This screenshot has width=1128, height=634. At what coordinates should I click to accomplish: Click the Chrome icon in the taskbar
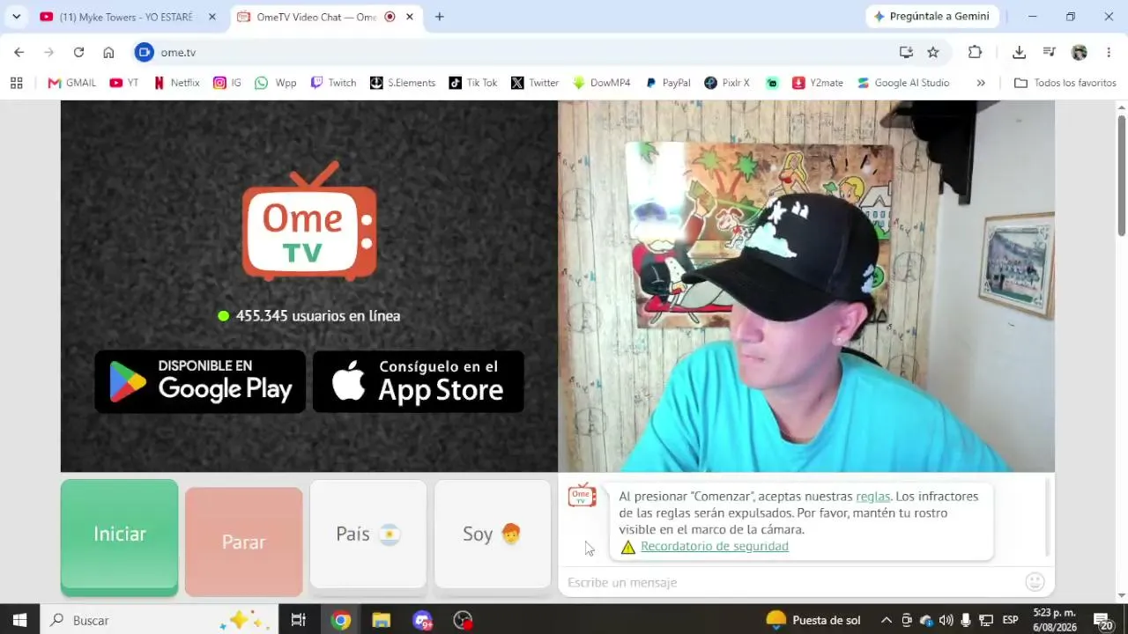341,620
